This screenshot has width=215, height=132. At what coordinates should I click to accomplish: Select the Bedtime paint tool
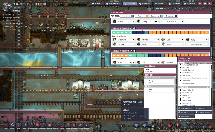[x=171, y=16]
